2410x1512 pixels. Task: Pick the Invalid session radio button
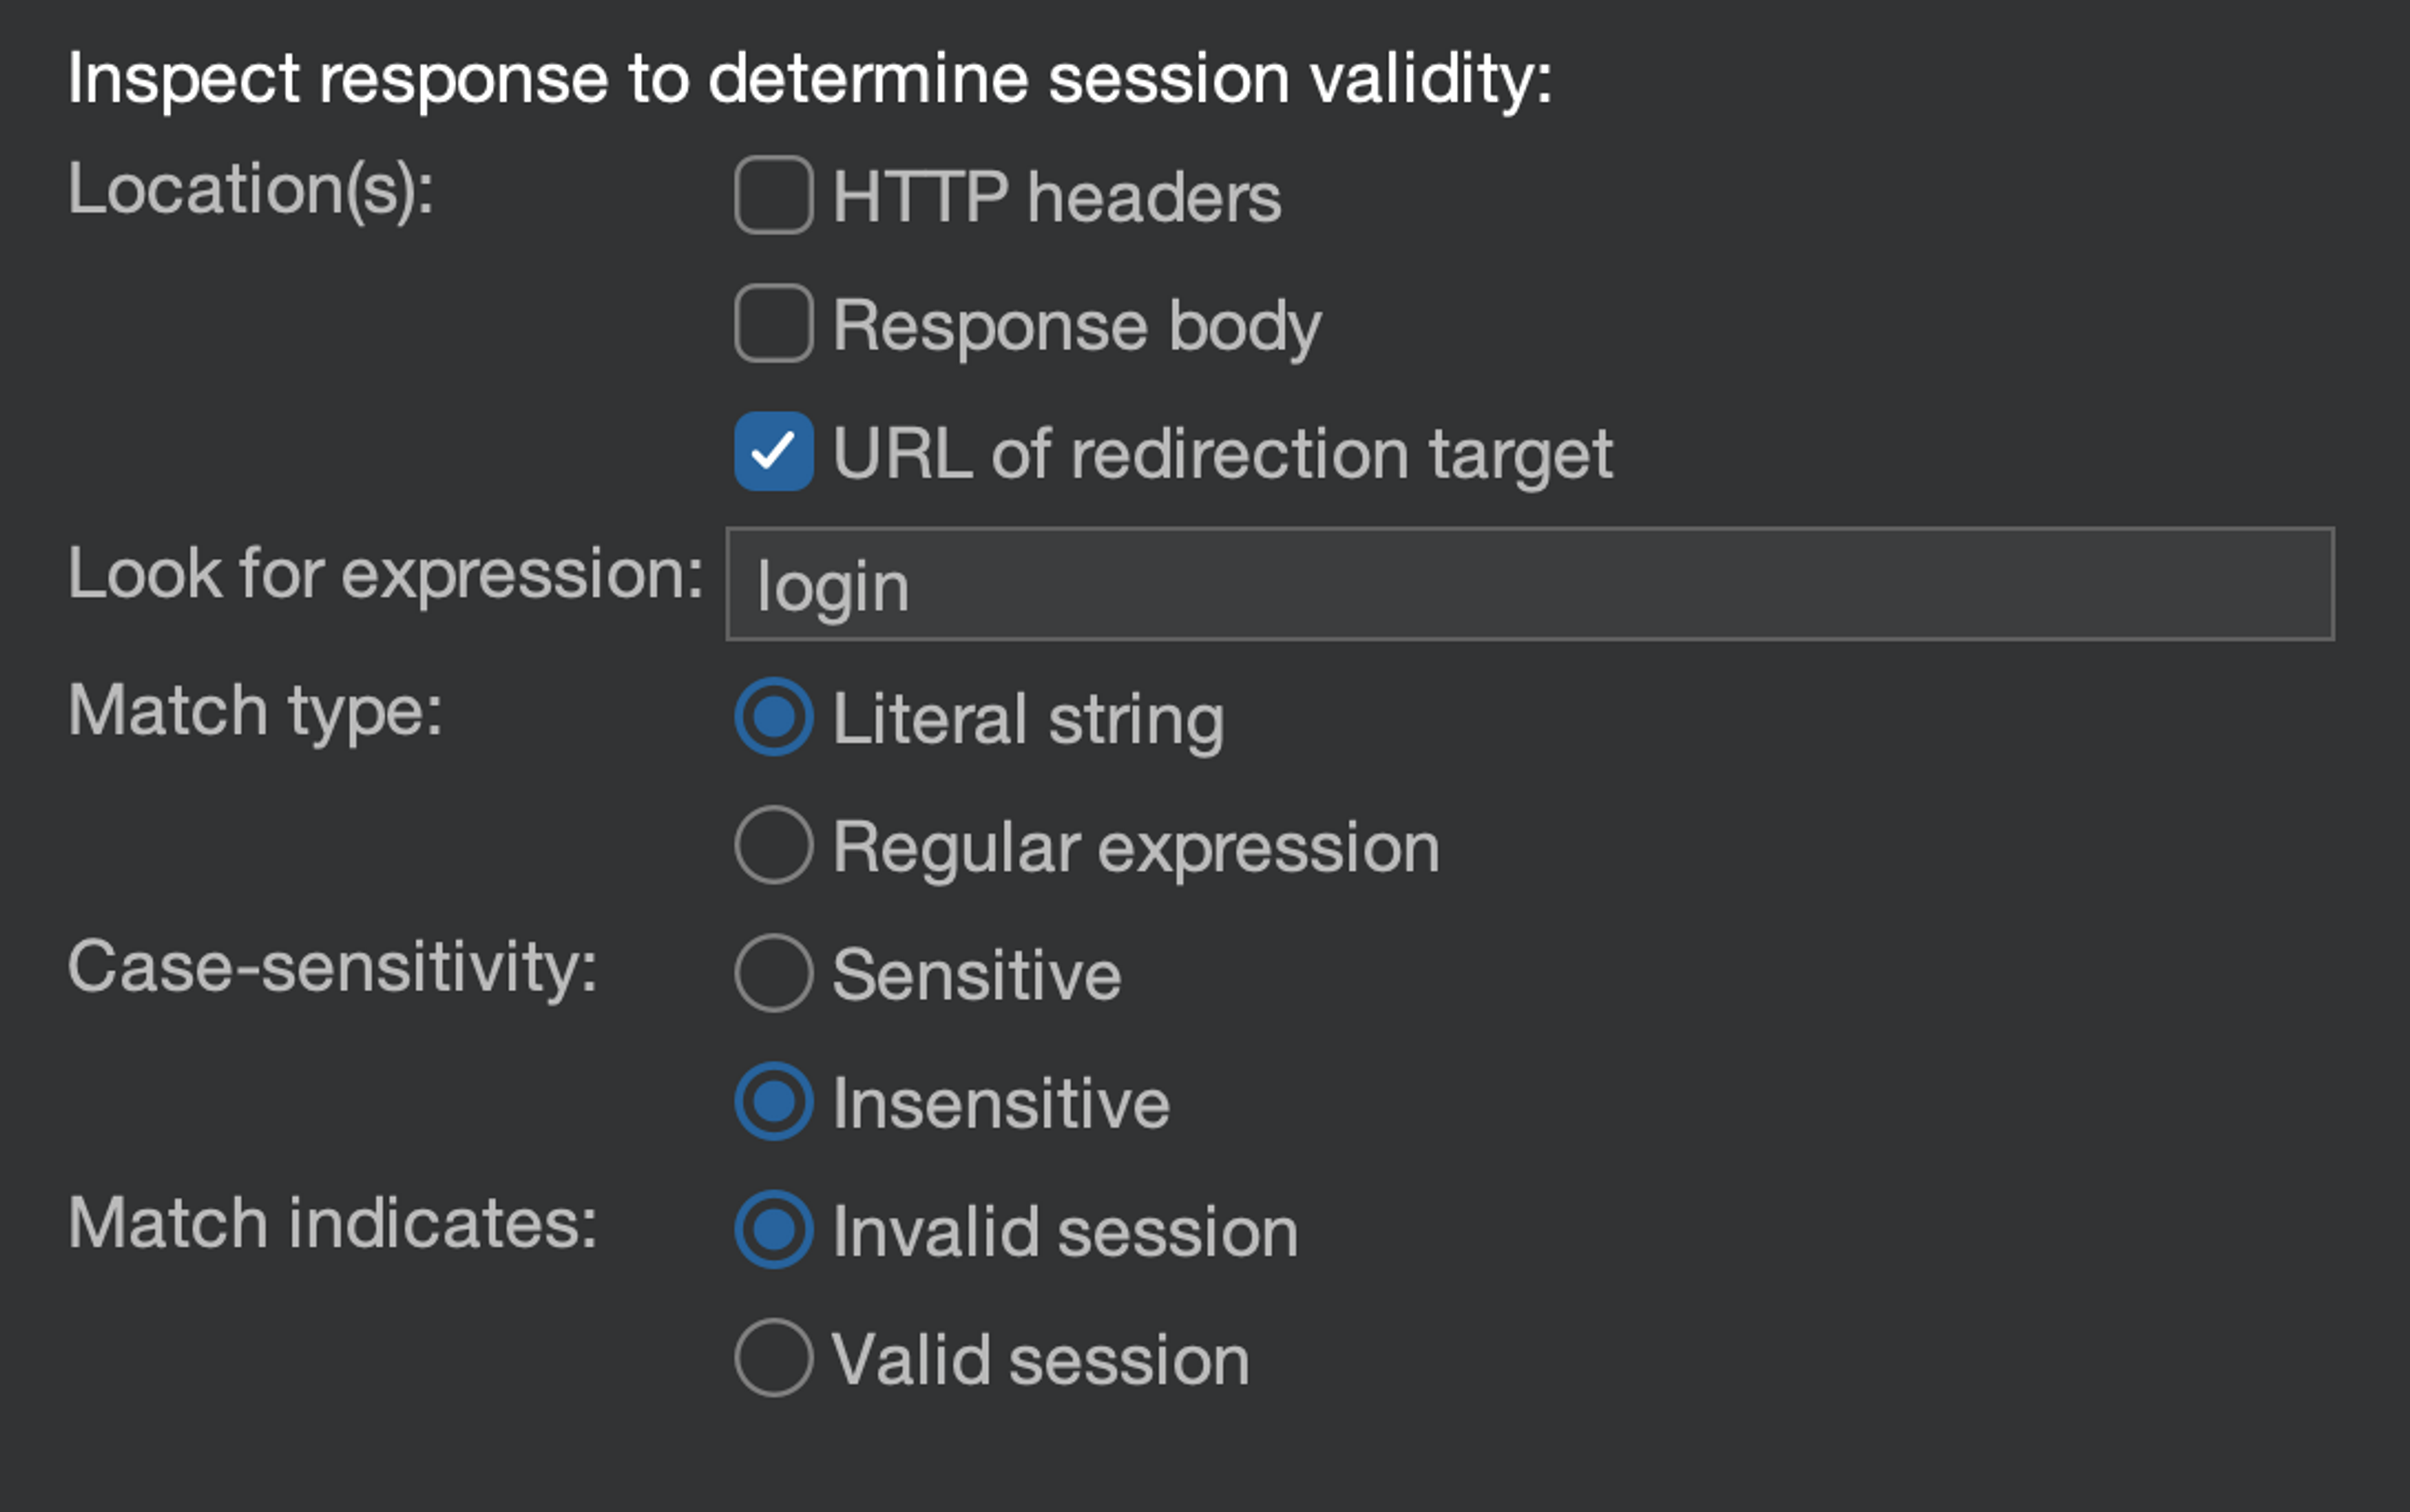pos(773,1229)
